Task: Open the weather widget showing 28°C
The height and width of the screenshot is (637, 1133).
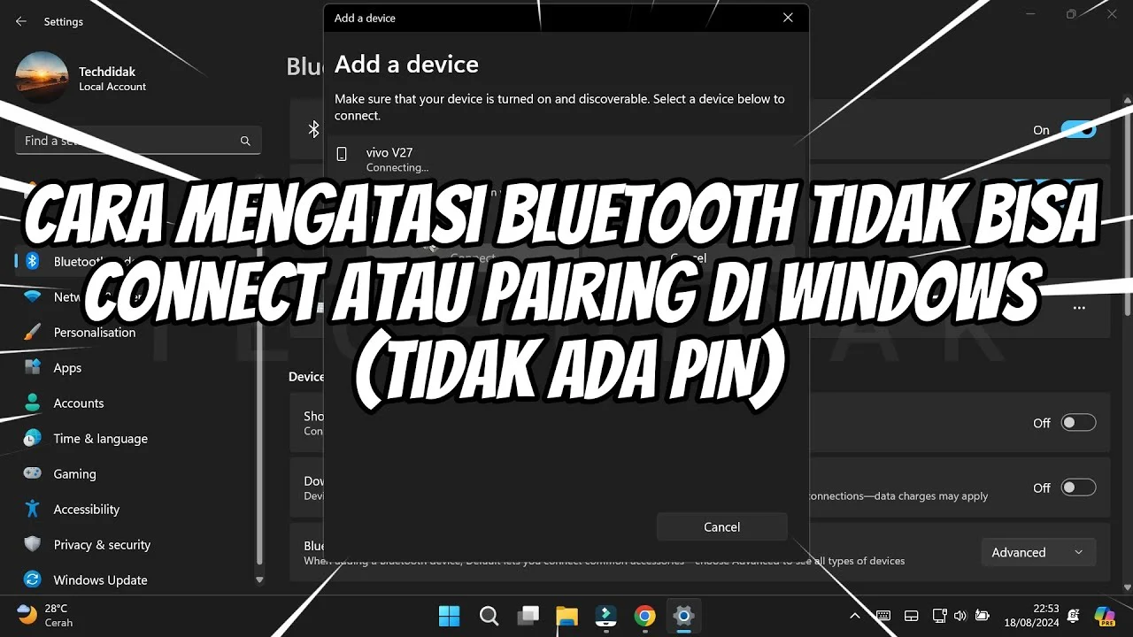Action: coord(46,615)
